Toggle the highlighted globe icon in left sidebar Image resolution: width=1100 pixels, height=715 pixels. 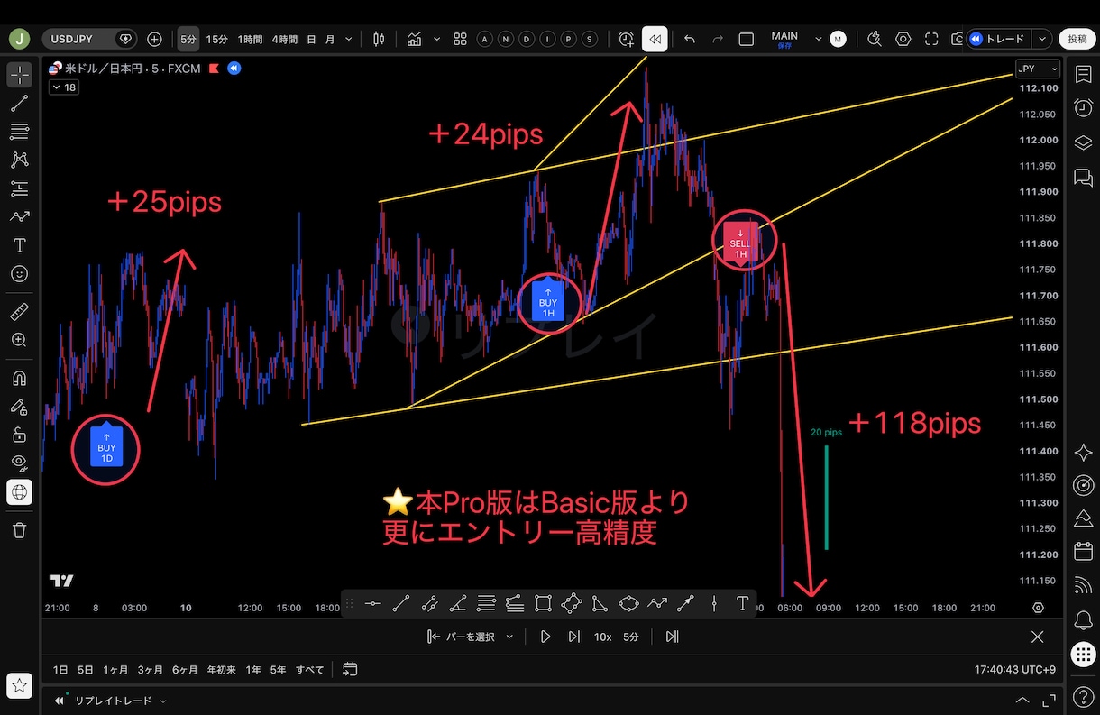pyautogui.click(x=19, y=491)
